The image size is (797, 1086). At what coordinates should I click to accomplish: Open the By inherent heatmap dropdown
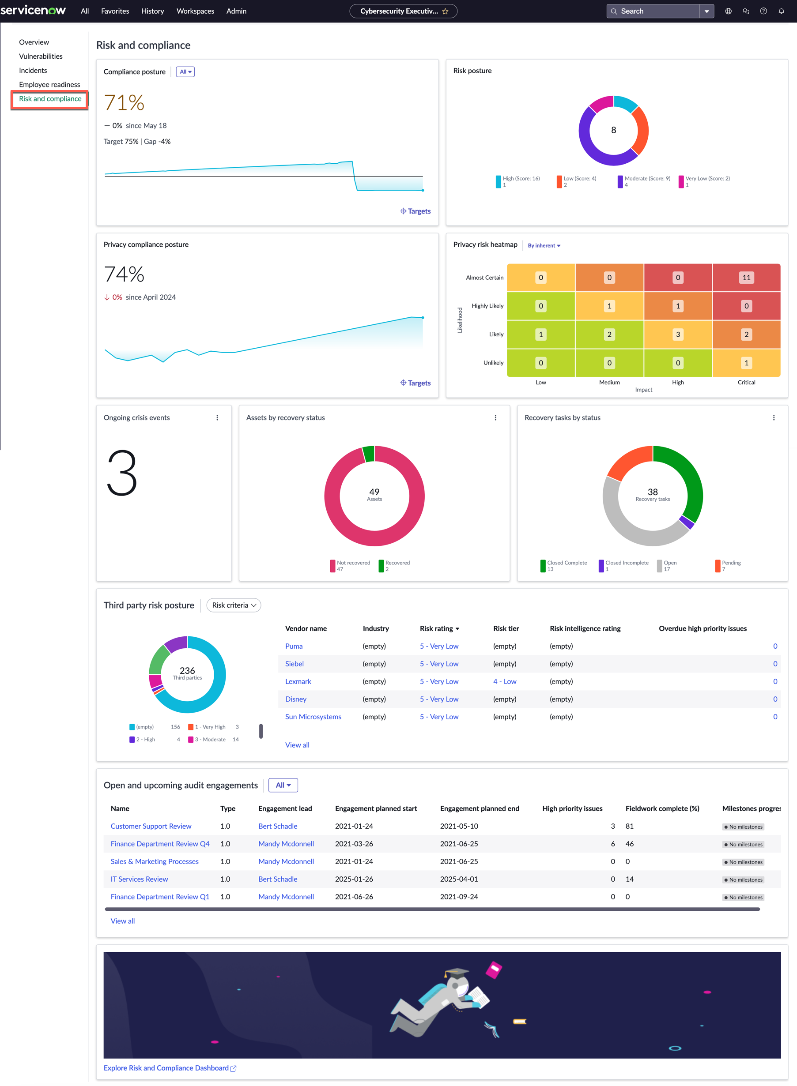pyautogui.click(x=544, y=245)
